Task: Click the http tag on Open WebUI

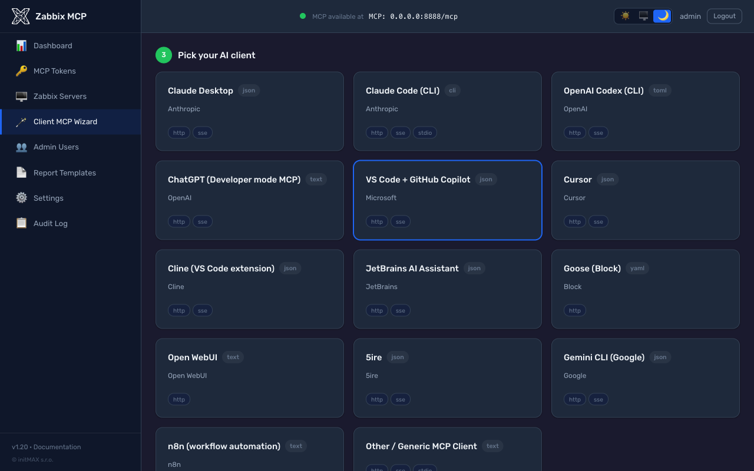Action: [x=179, y=400]
